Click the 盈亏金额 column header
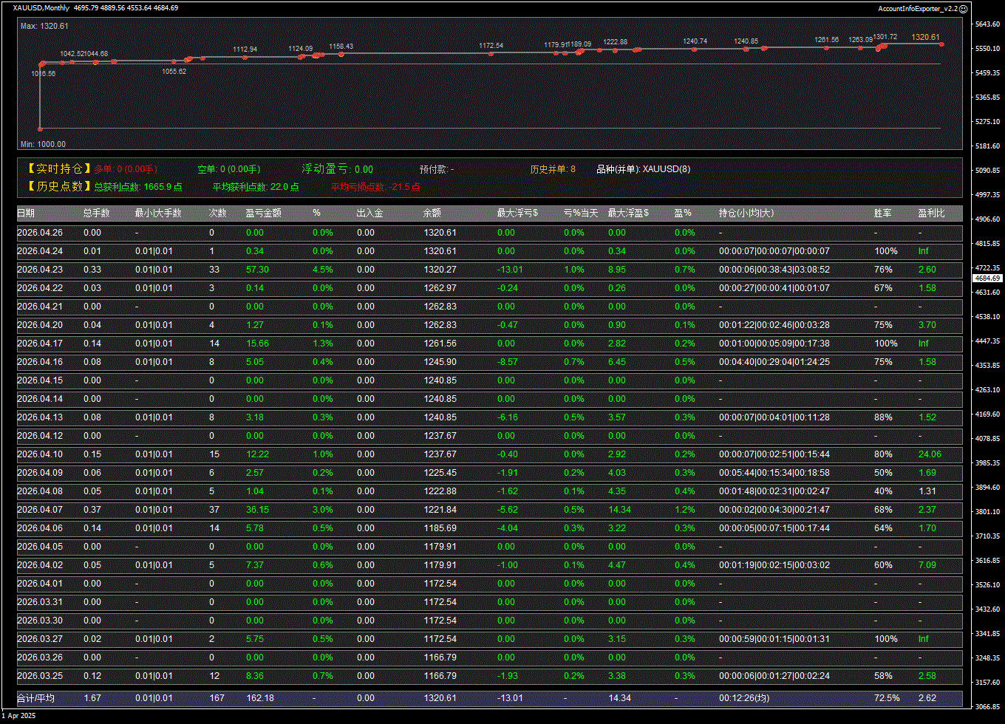1005x724 pixels. pyautogui.click(x=263, y=214)
